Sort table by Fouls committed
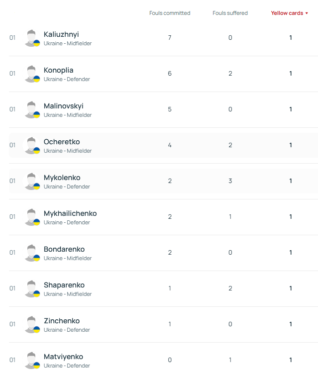This screenshot has height=377, width=318. pos(170,13)
